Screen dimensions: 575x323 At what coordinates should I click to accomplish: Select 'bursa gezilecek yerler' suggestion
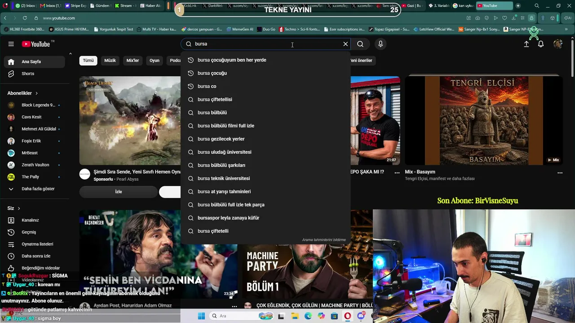pyautogui.click(x=265, y=139)
